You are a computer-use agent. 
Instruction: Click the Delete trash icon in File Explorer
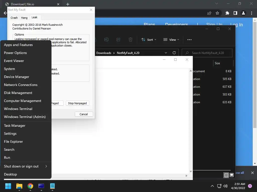[x=131, y=40]
